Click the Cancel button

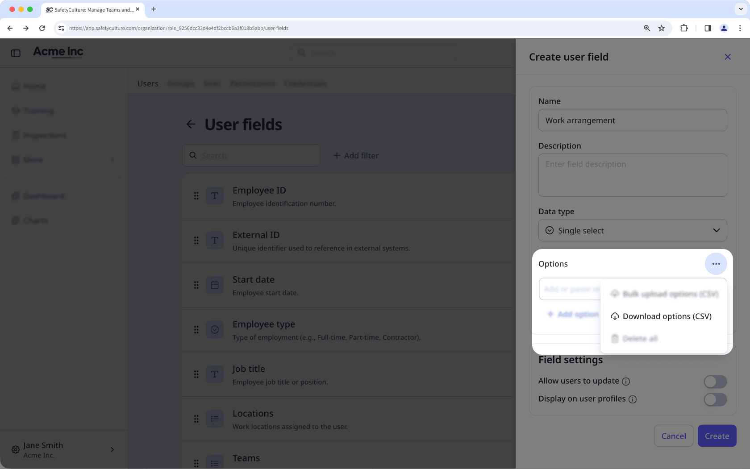click(x=673, y=436)
